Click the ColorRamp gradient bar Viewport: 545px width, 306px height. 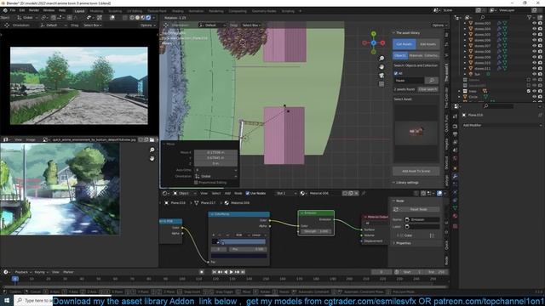click(x=238, y=241)
